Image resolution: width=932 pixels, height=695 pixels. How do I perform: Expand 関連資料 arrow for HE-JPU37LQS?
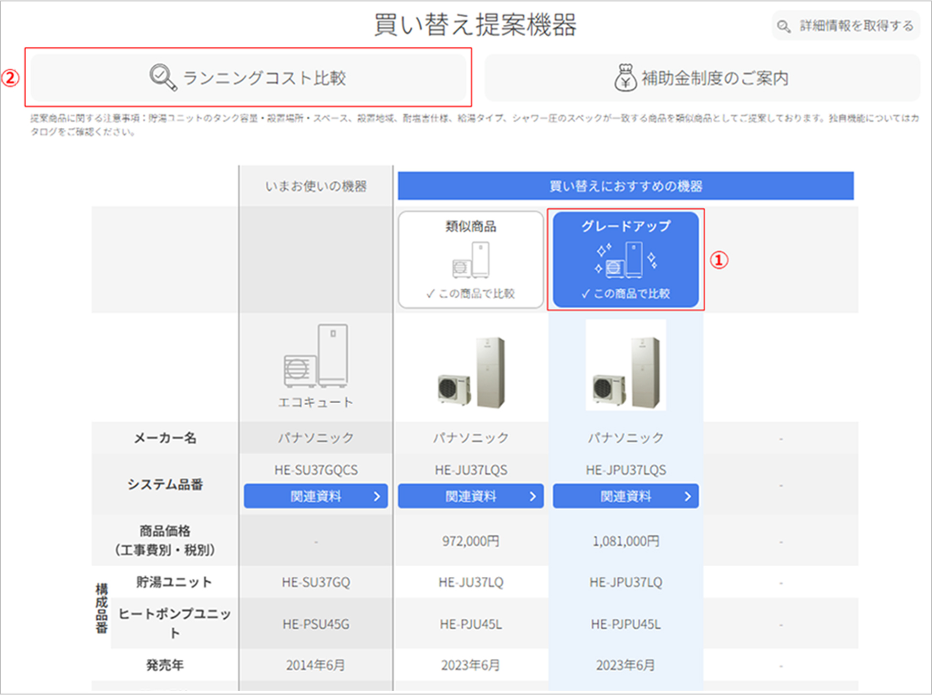click(687, 497)
